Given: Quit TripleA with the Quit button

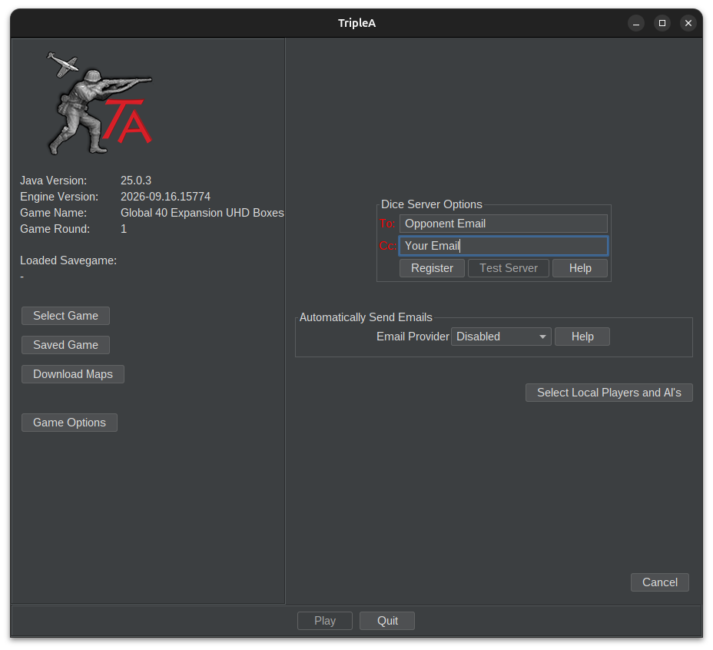Looking at the screenshot, I should tap(387, 621).
